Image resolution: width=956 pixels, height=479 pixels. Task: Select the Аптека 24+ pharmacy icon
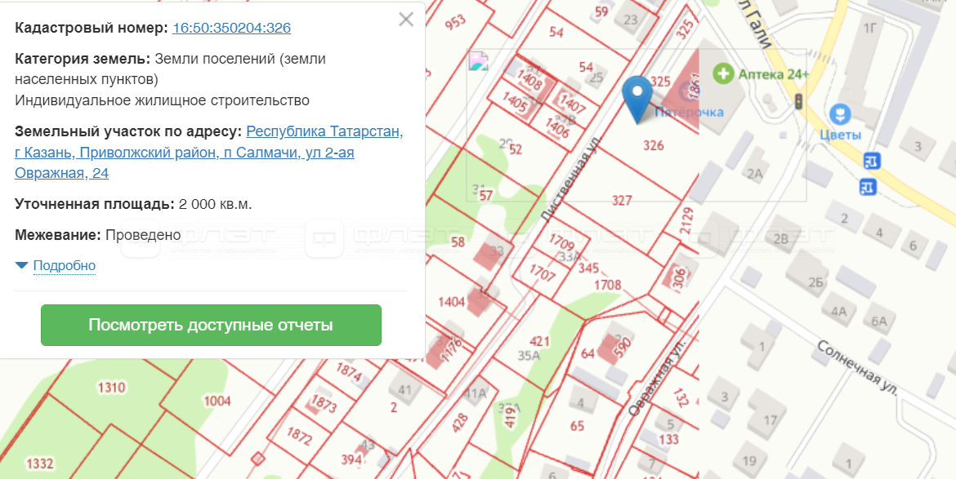[x=723, y=74]
